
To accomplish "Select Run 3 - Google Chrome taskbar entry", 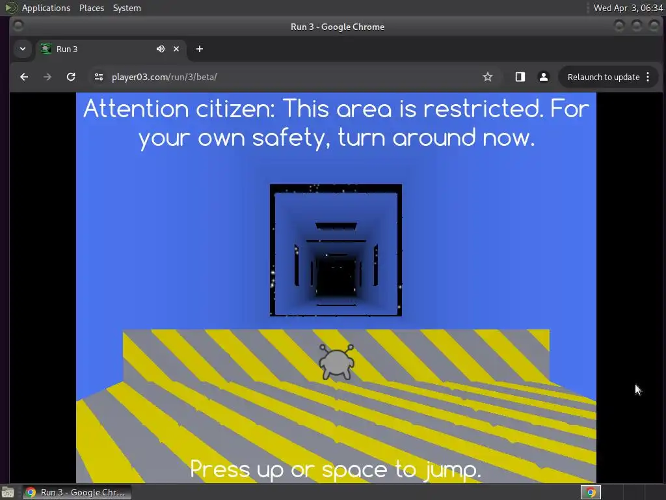I will click(x=77, y=492).
